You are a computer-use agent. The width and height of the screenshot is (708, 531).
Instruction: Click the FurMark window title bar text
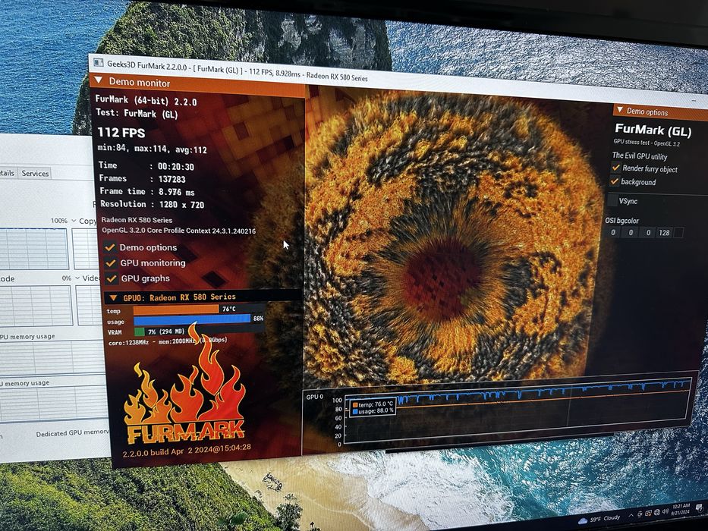[238, 71]
